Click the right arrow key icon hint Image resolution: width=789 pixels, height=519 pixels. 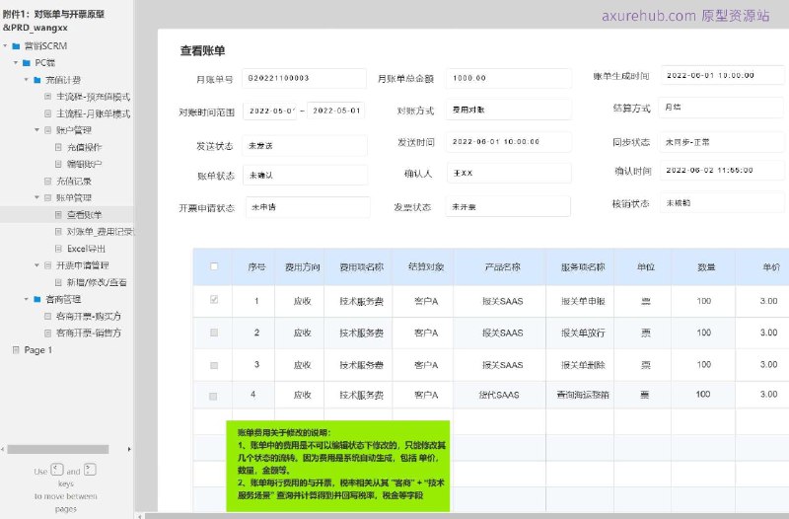(x=90, y=470)
